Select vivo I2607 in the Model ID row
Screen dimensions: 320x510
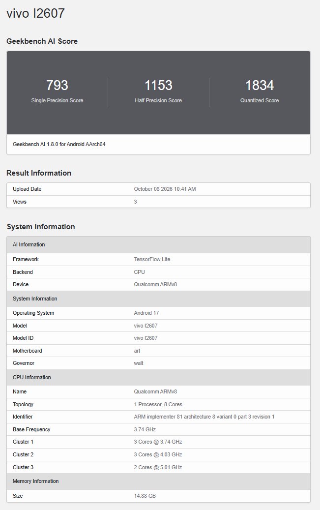point(145,338)
